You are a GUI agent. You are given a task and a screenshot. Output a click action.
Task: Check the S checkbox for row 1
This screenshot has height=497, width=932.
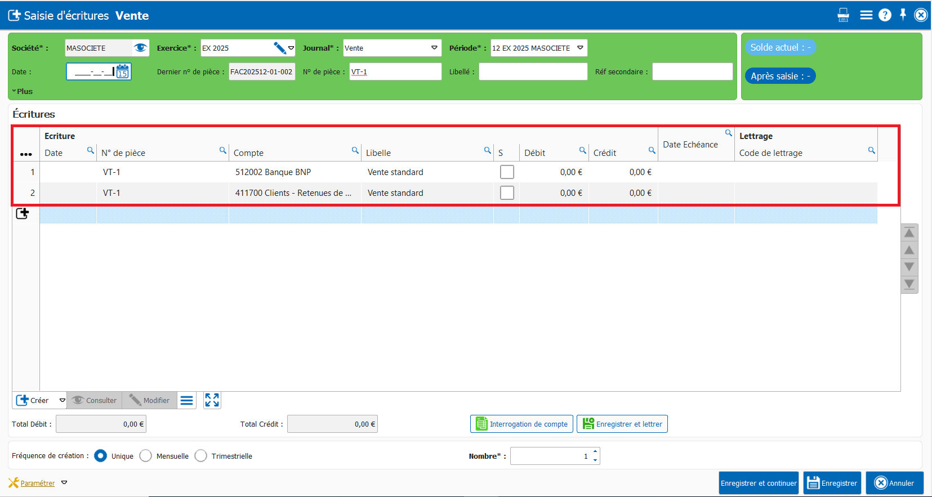(x=507, y=172)
